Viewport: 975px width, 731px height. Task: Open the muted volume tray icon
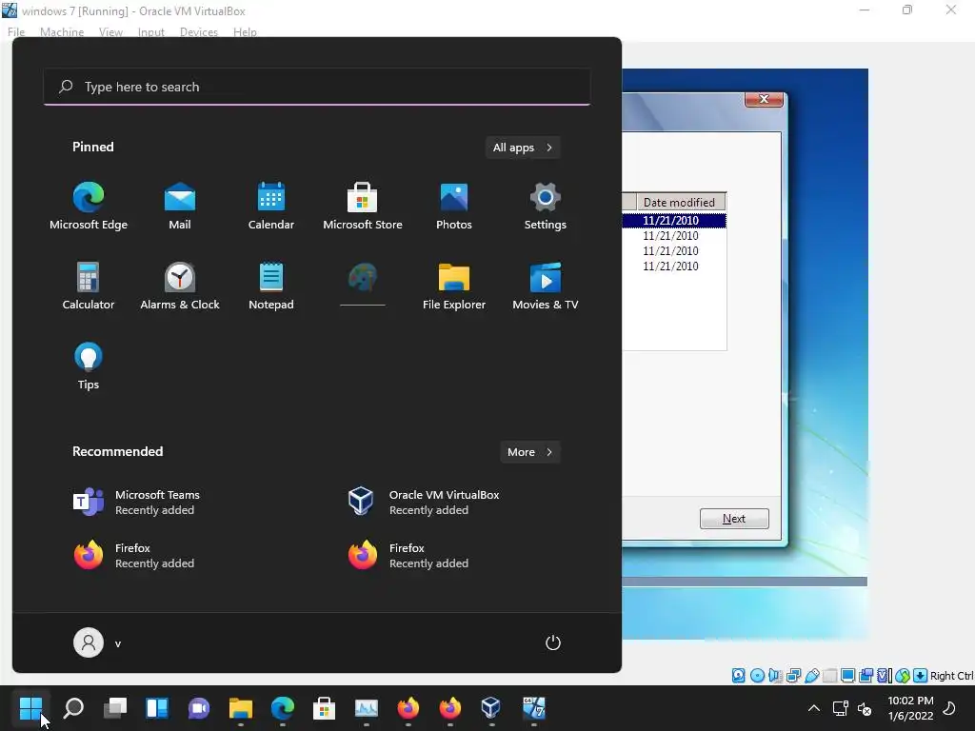(865, 708)
